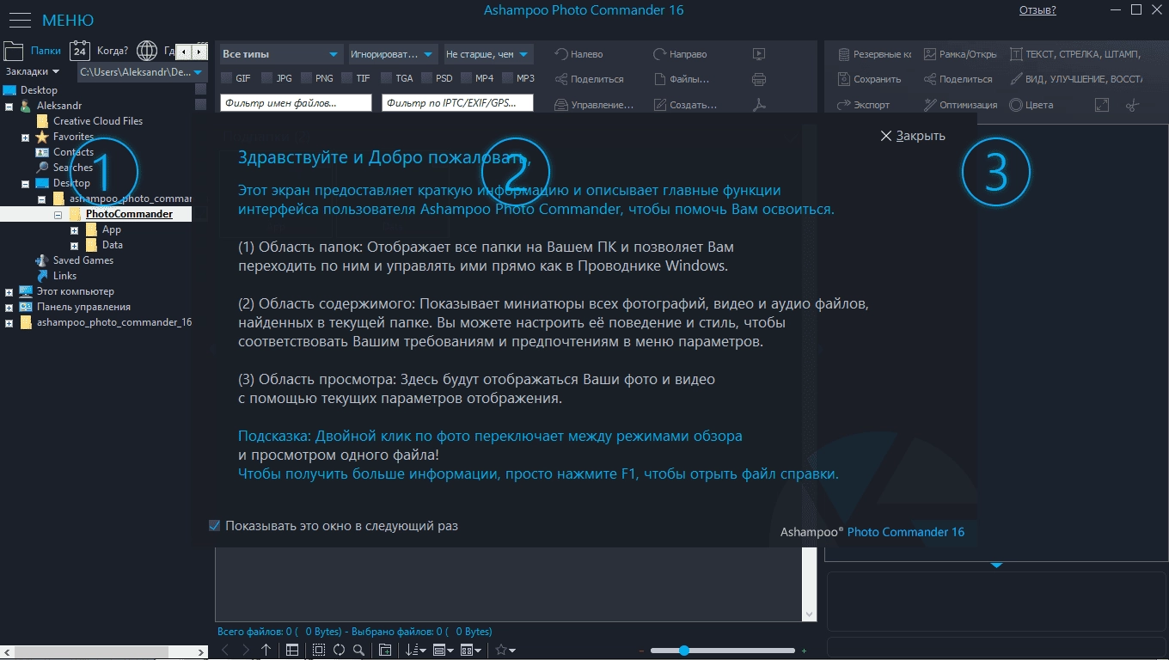Enable the MP3 filter checkbox

pyautogui.click(x=506, y=78)
